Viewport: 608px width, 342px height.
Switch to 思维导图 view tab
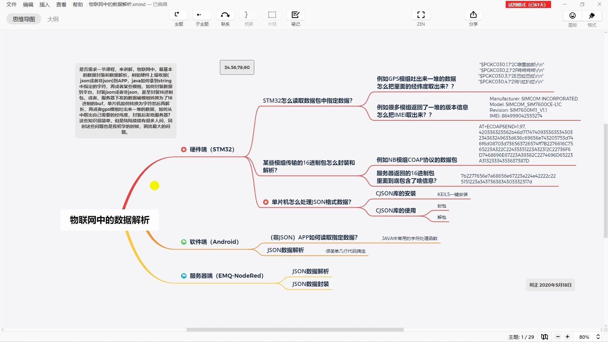point(24,19)
